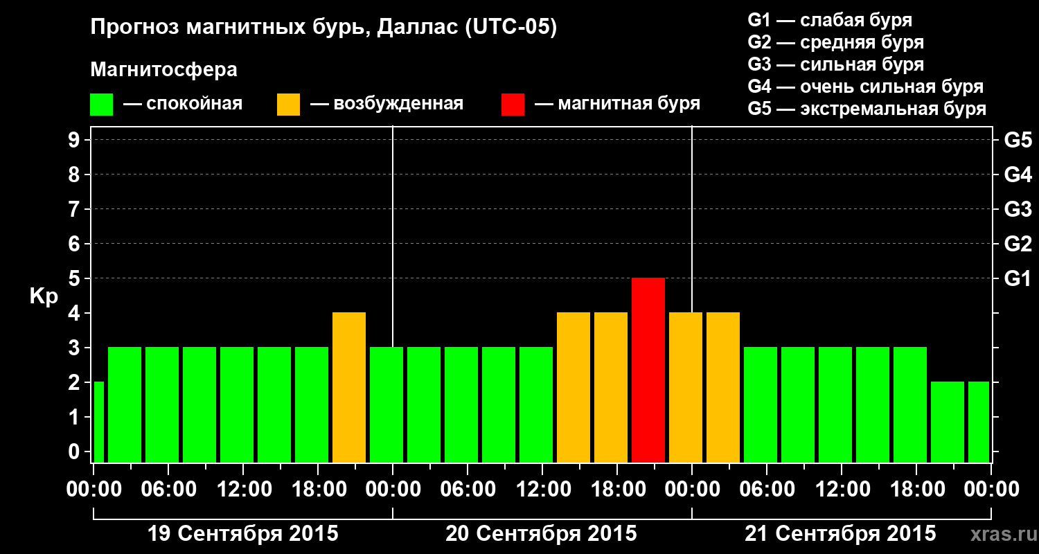Click the '20 Сентября 2015' date label
The height and width of the screenshot is (554, 1039).
pyautogui.click(x=541, y=534)
